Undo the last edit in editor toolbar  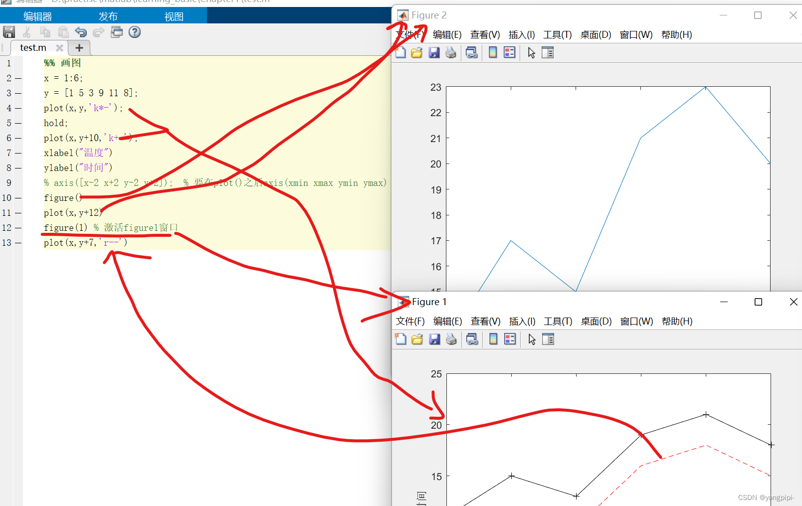click(x=81, y=32)
